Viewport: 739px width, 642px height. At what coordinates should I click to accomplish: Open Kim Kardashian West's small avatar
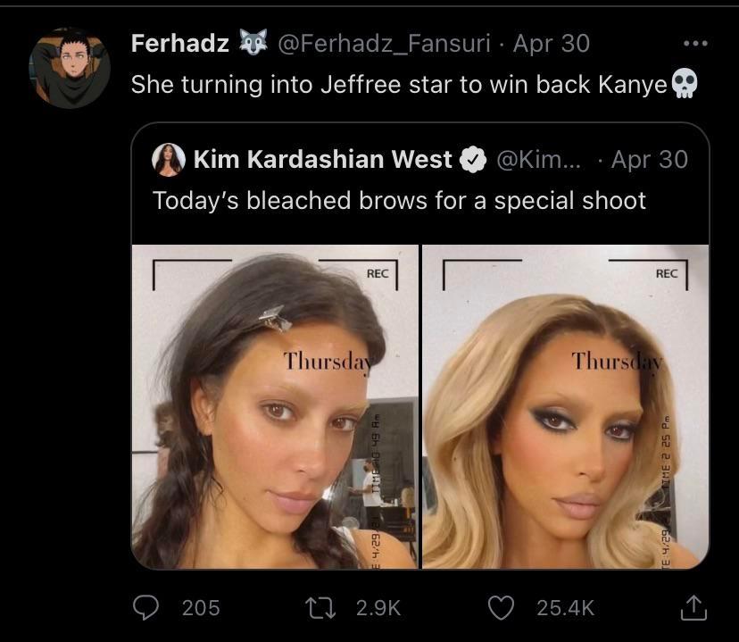pyautogui.click(x=169, y=160)
